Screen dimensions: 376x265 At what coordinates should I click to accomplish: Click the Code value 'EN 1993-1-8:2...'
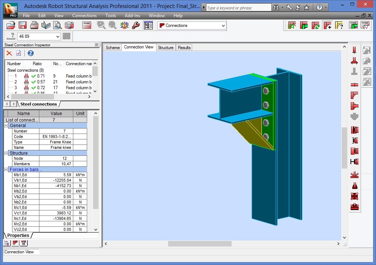pos(56,137)
